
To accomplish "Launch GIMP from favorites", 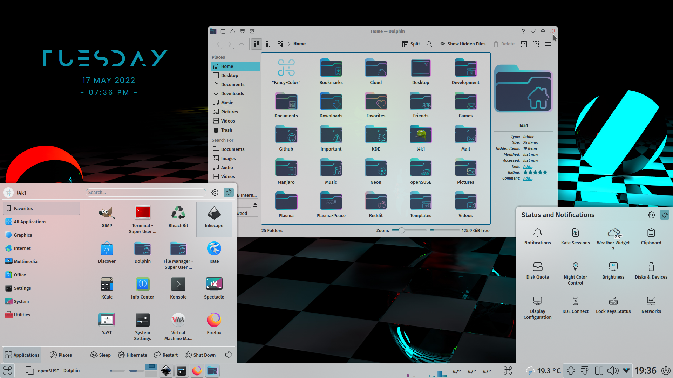I will point(107,217).
